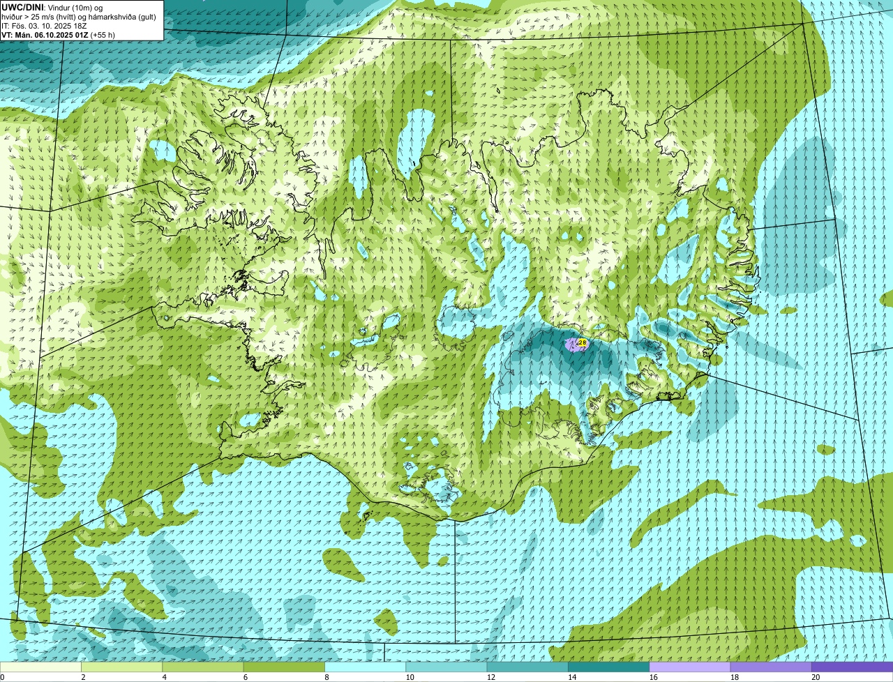Pick the purple 18–20 m/s legend swatch
The width and height of the screenshot is (893, 682).
coord(771,667)
